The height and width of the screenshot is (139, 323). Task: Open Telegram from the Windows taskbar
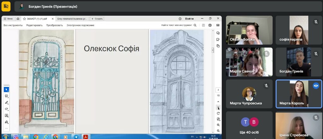pos(76,137)
